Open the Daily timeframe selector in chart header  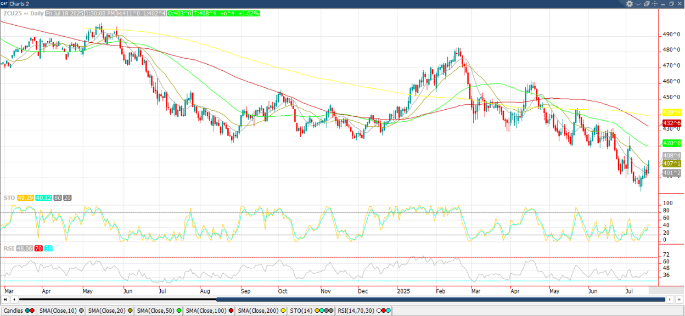37,13
